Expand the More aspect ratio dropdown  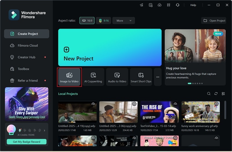pos(124,21)
